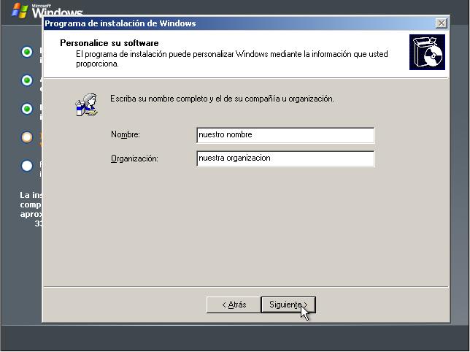Click the 'Nombre:' label
Viewport: 470px width, 352px height.
tap(126, 134)
